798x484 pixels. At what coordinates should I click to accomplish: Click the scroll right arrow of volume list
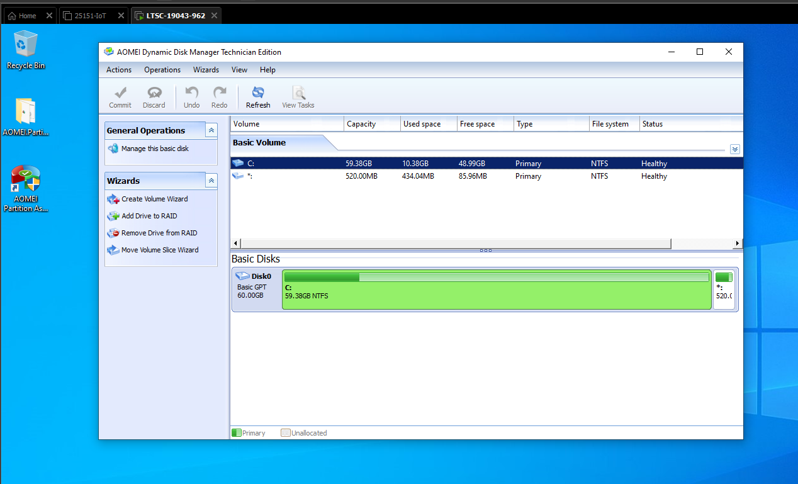pos(738,244)
